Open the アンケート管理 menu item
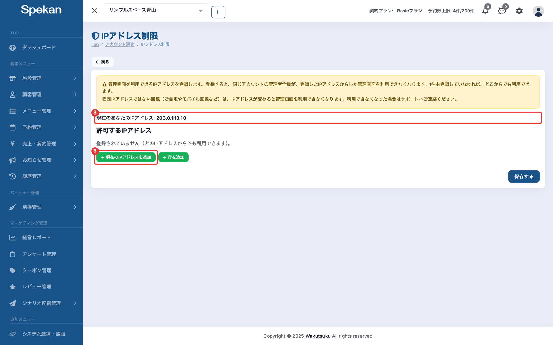 (41, 254)
